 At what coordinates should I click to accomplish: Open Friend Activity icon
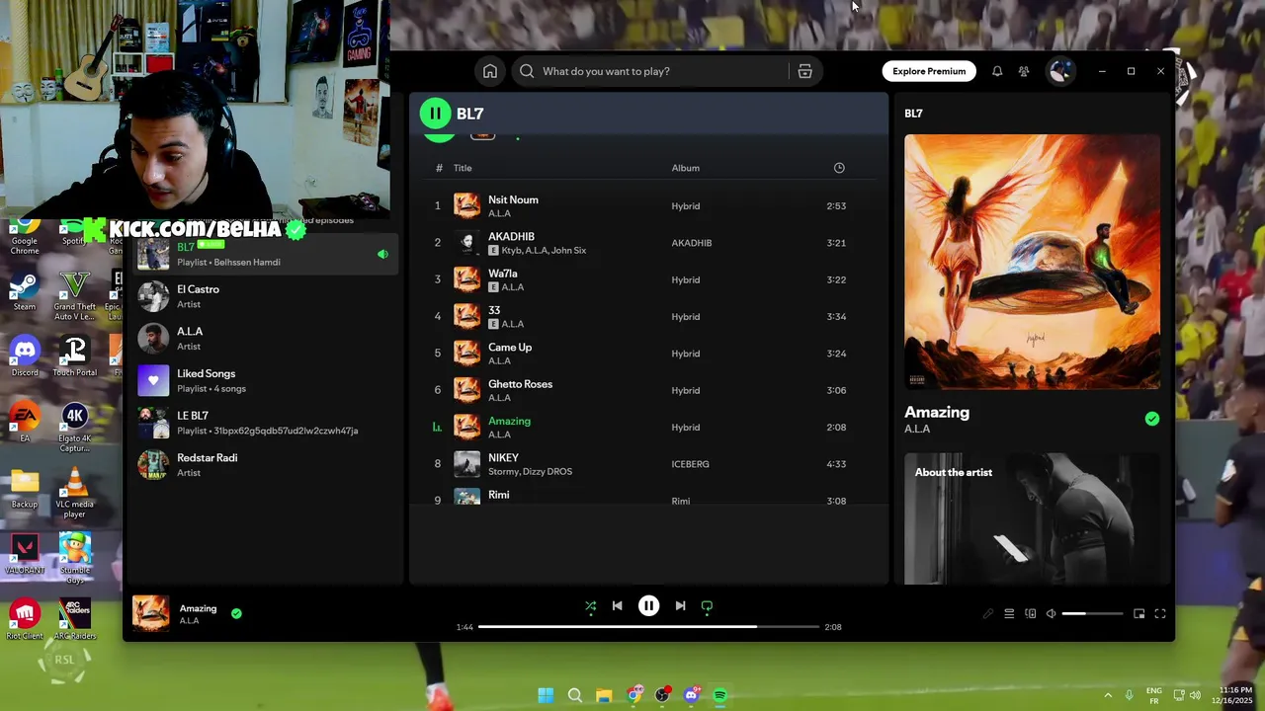point(1024,71)
